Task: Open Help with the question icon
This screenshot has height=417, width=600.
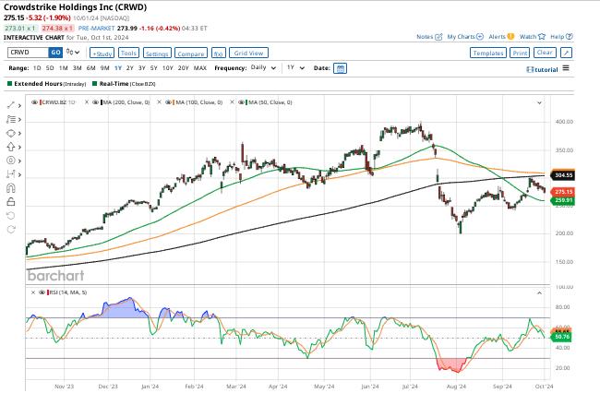Action: 561,37
